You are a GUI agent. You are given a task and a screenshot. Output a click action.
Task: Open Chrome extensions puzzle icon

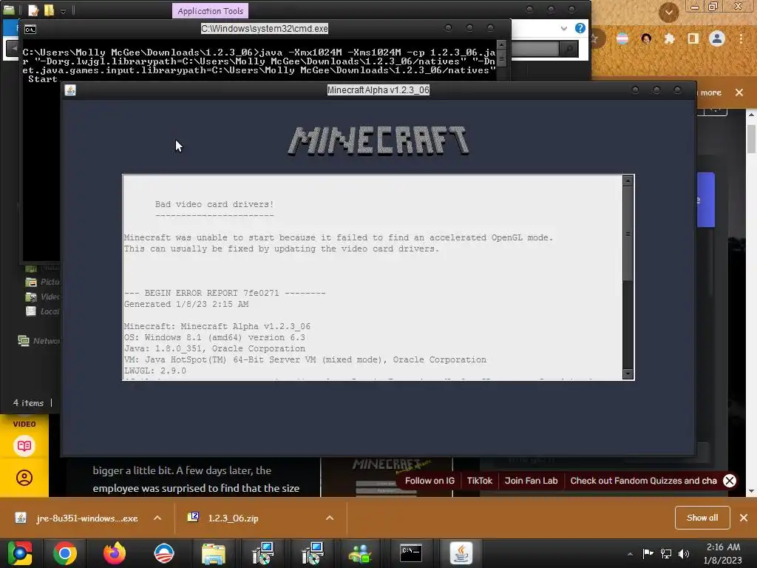coord(669,38)
